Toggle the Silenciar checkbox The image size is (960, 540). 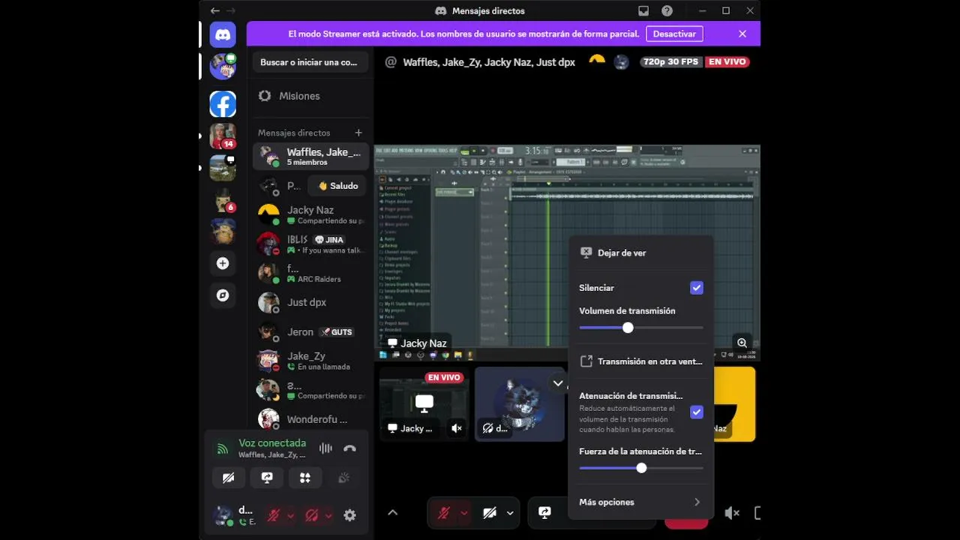coord(697,288)
